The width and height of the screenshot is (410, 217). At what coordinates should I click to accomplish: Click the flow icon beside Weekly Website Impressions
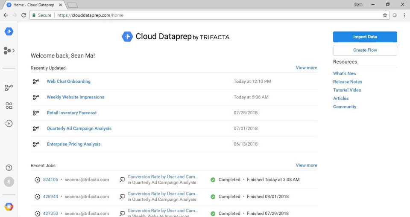[x=36, y=97]
